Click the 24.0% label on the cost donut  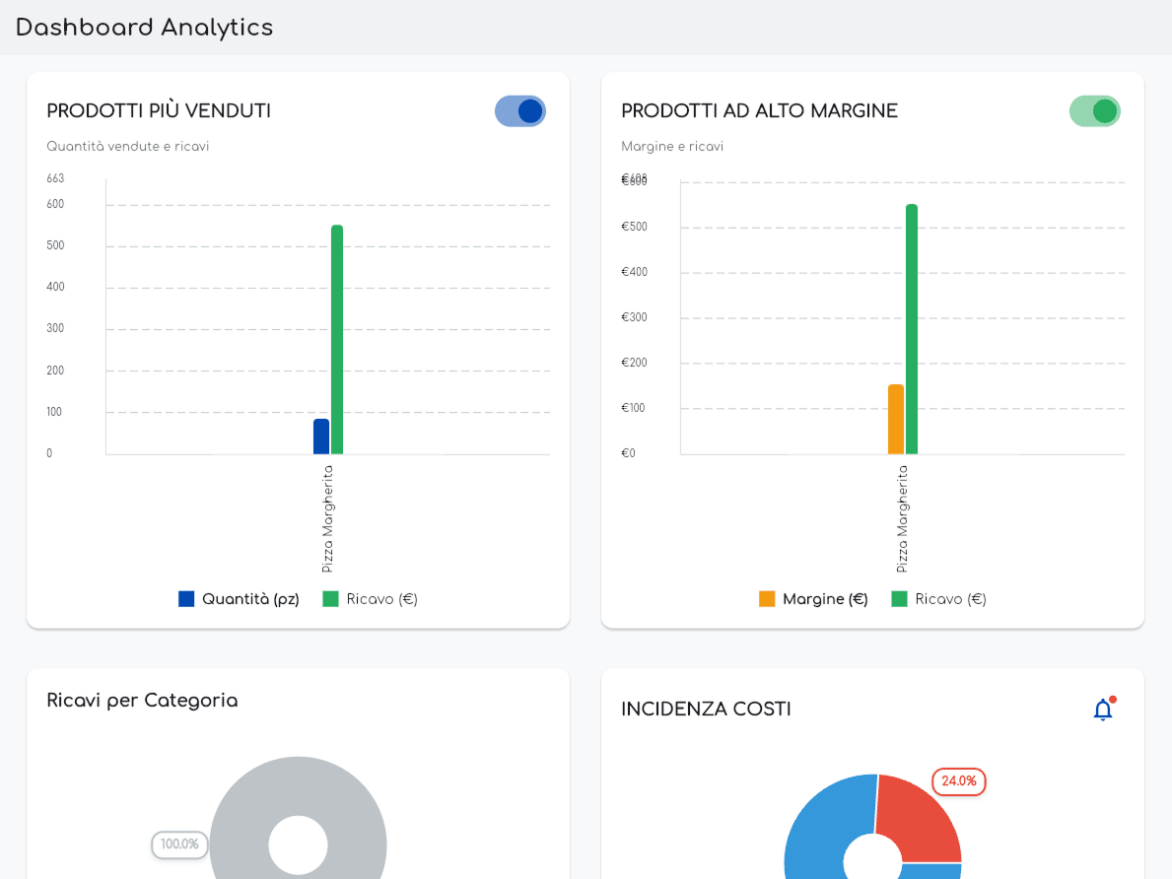[957, 781]
